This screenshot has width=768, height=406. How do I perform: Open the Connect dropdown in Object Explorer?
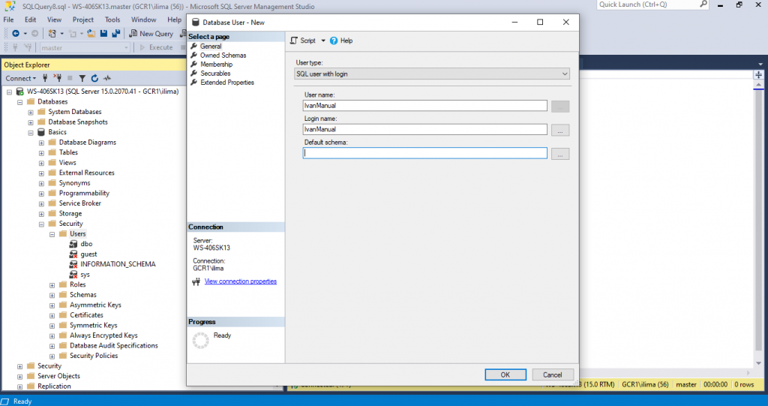coord(20,79)
